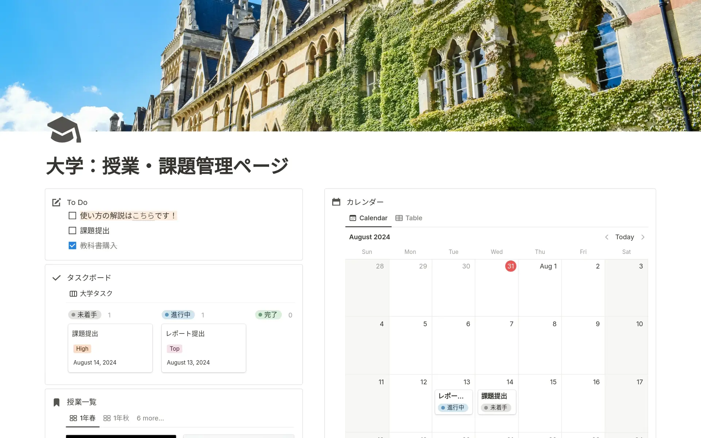701x438 pixels.
Task: Check the 課題提出 to-do checkbox
Action: 72,231
